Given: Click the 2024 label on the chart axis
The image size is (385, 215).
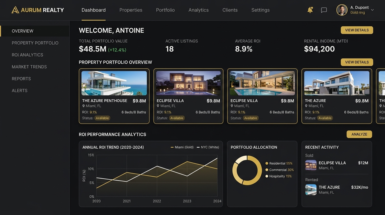Looking at the screenshot, I should click(x=217, y=201).
